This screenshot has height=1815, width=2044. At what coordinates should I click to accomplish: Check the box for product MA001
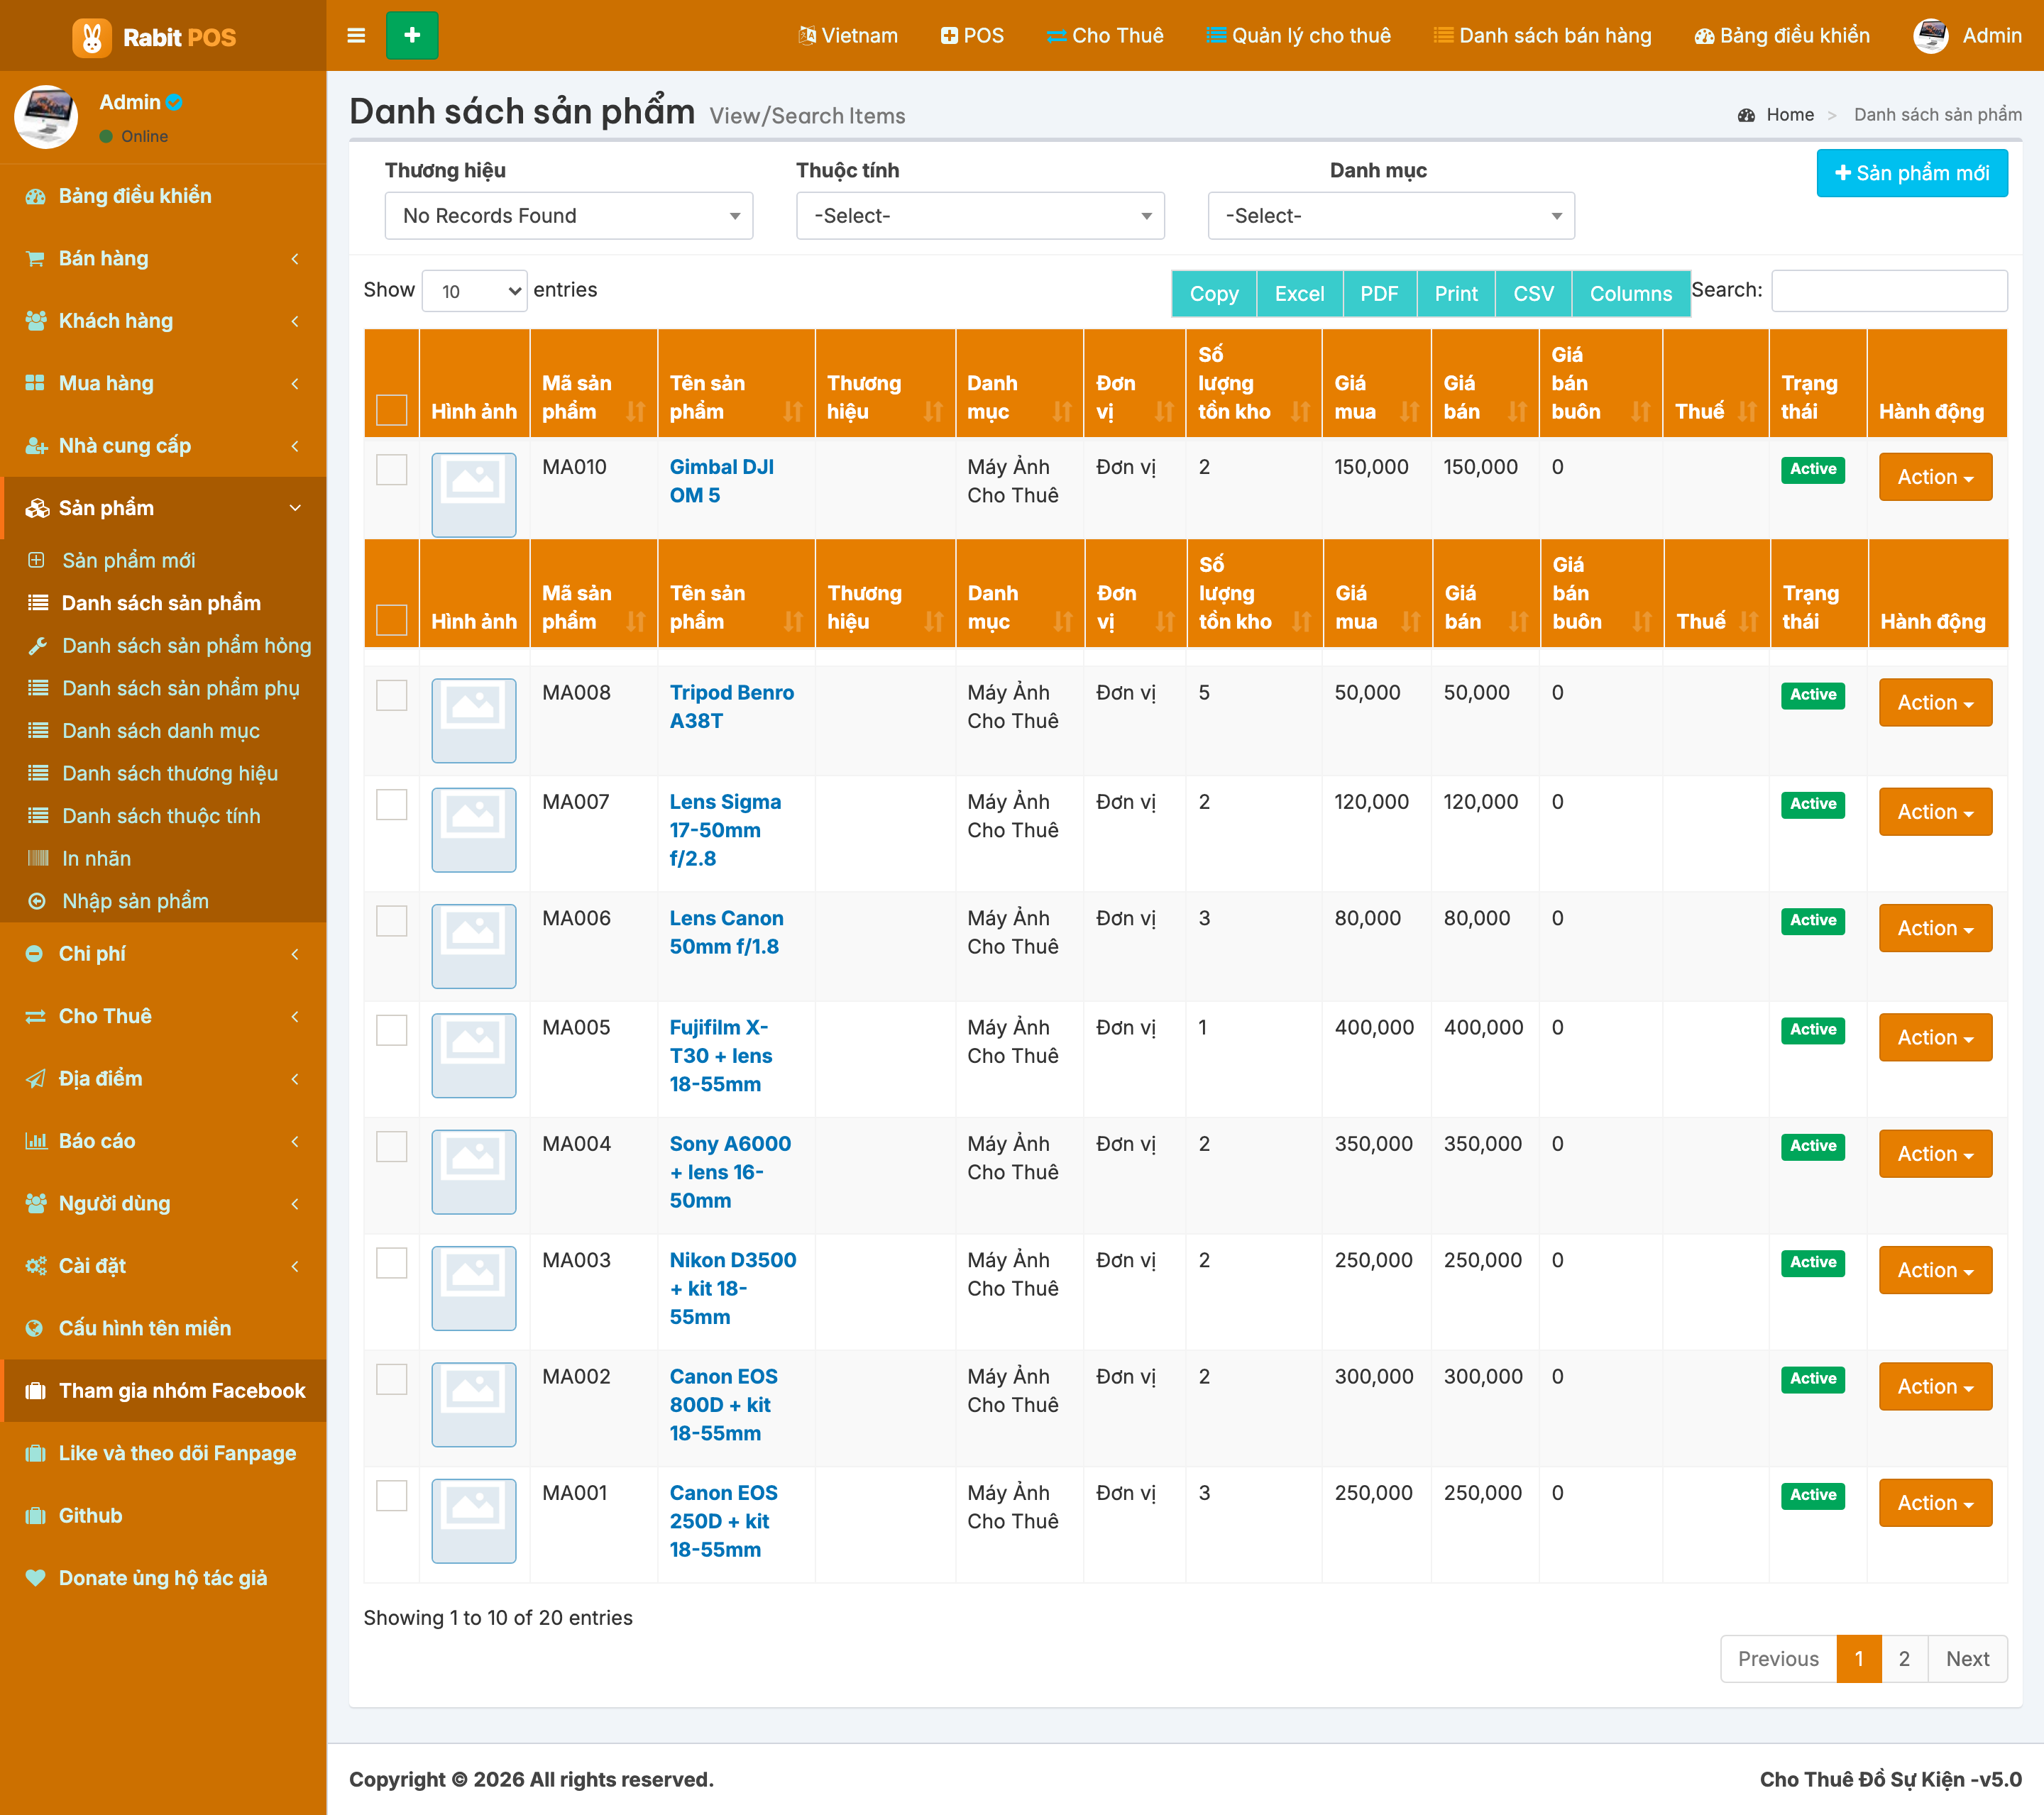tap(392, 1496)
